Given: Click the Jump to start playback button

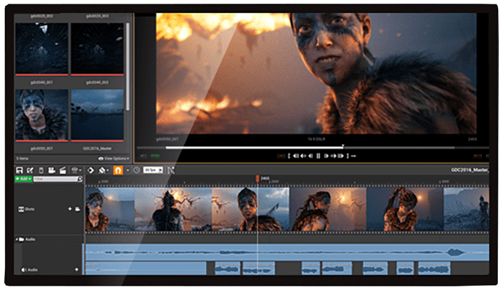Looking at the screenshot, I should coord(296,156).
